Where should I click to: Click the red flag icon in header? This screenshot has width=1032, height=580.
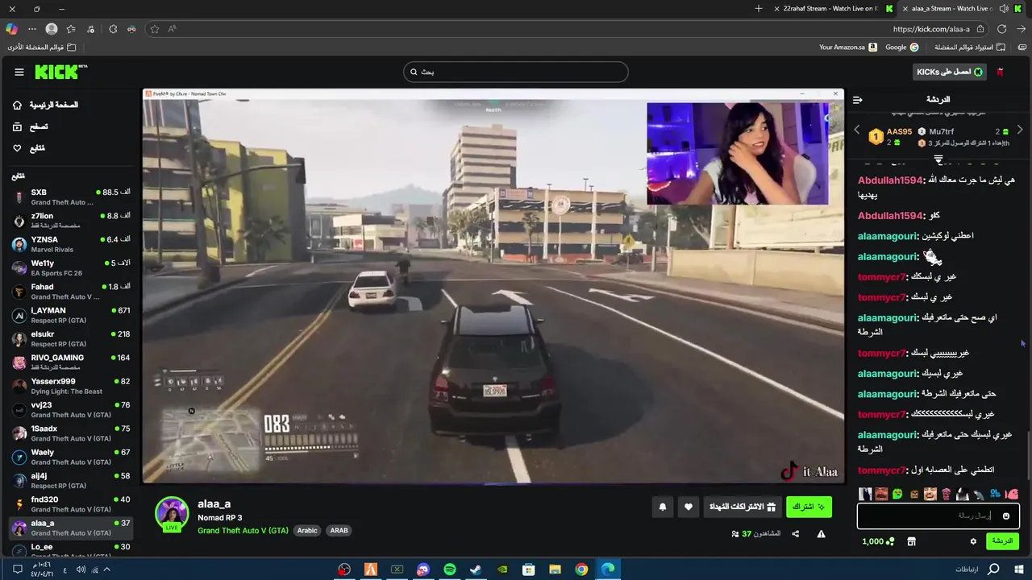point(1000,72)
